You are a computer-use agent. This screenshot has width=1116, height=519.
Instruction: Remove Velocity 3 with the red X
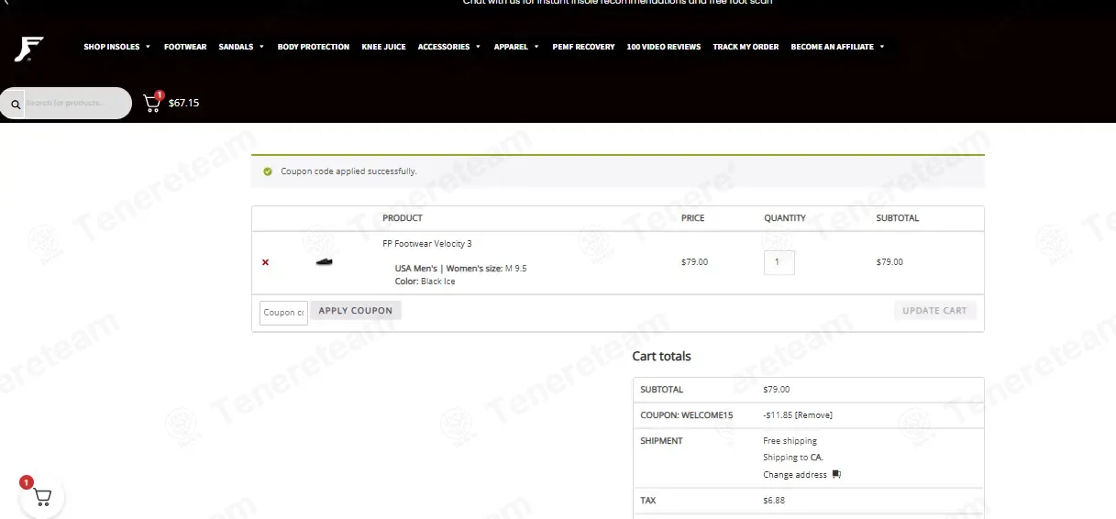click(x=265, y=262)
